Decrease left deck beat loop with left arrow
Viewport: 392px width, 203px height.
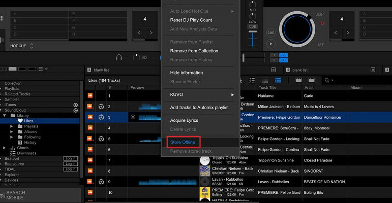tap(139, 32)
